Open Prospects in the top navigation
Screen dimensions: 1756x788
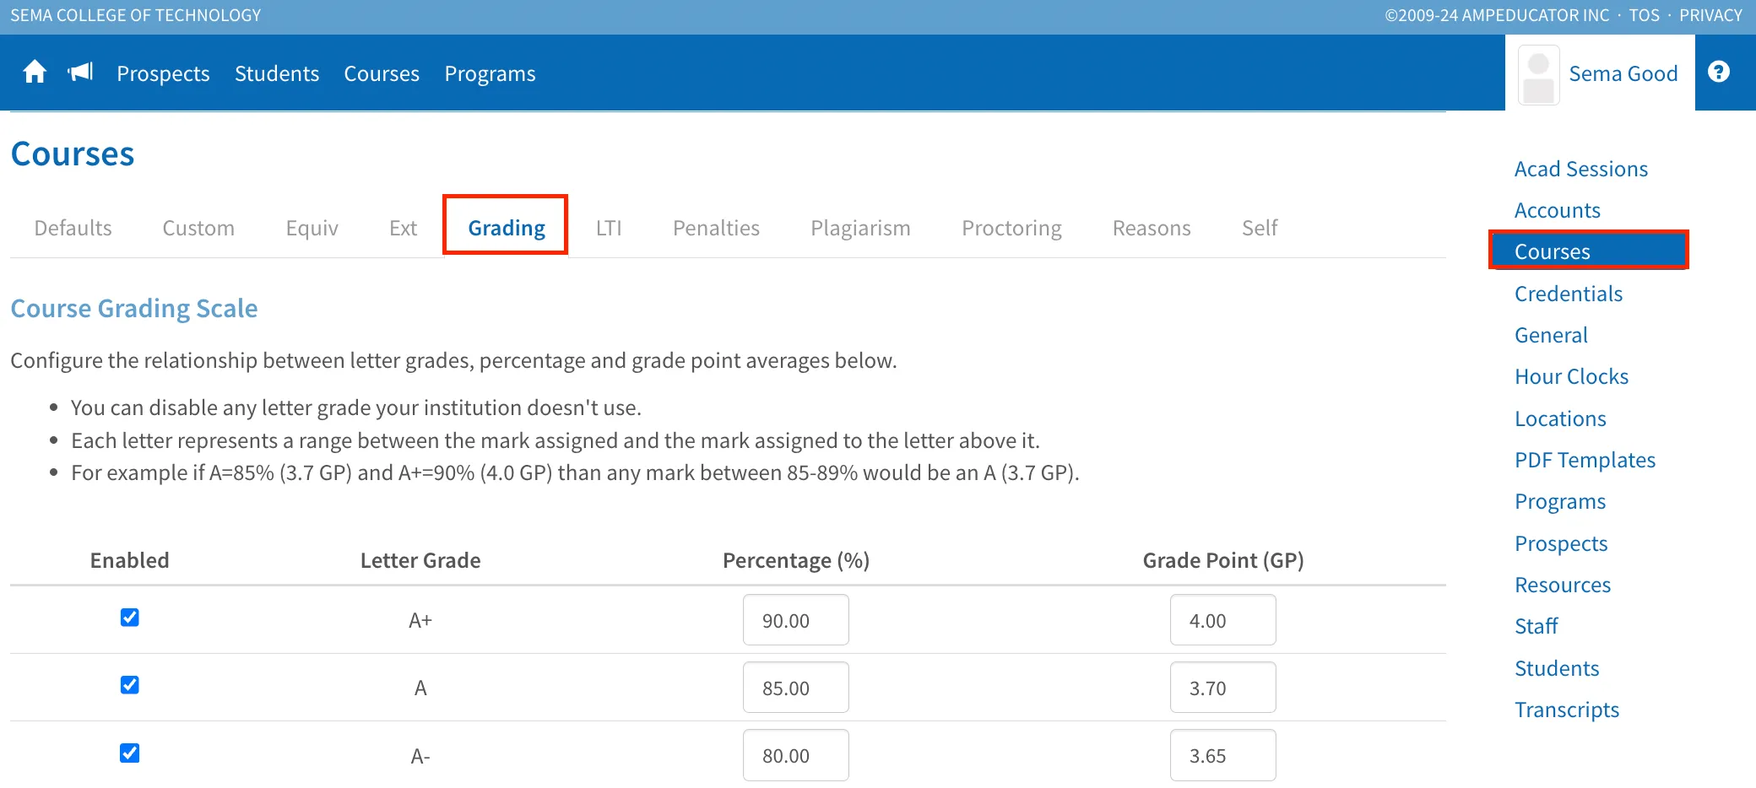point(163,73)
